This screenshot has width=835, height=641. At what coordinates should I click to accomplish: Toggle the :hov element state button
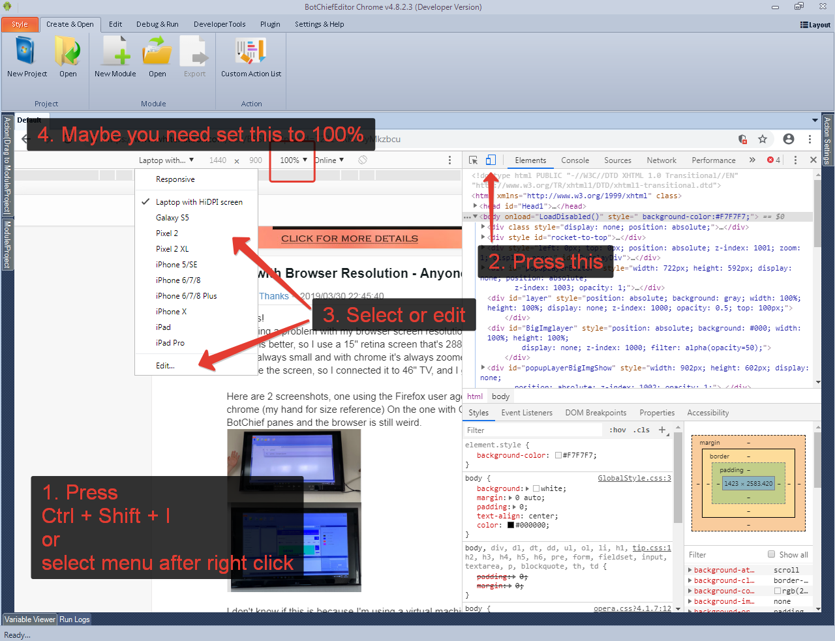617,430
